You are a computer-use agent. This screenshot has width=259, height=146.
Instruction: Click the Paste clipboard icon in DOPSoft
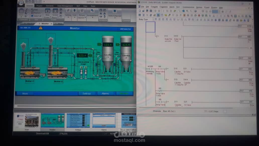[21, 11]
